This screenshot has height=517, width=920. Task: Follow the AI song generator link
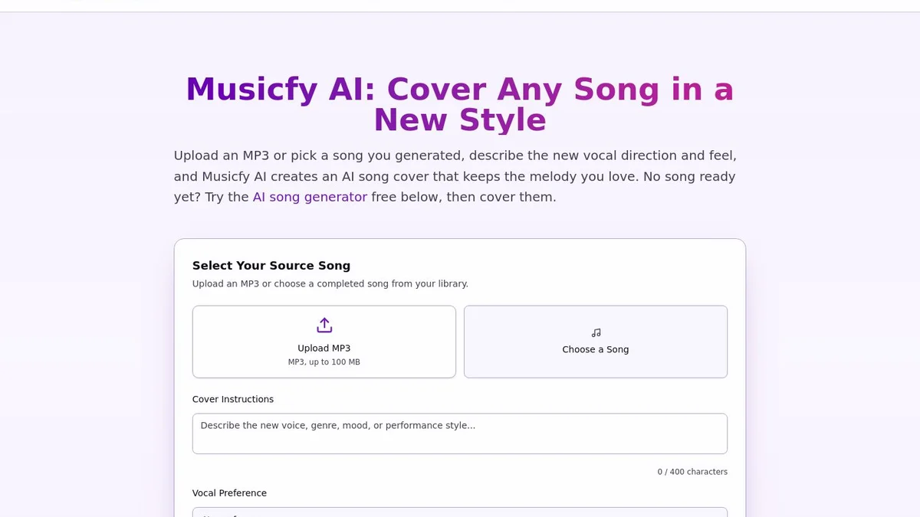coord(310,197)
